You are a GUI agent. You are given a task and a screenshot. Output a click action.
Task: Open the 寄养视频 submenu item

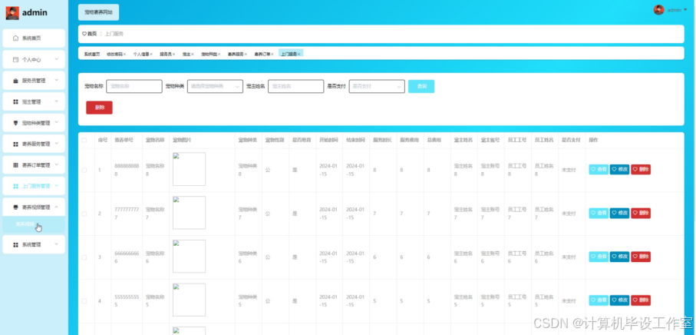[34, 224]
